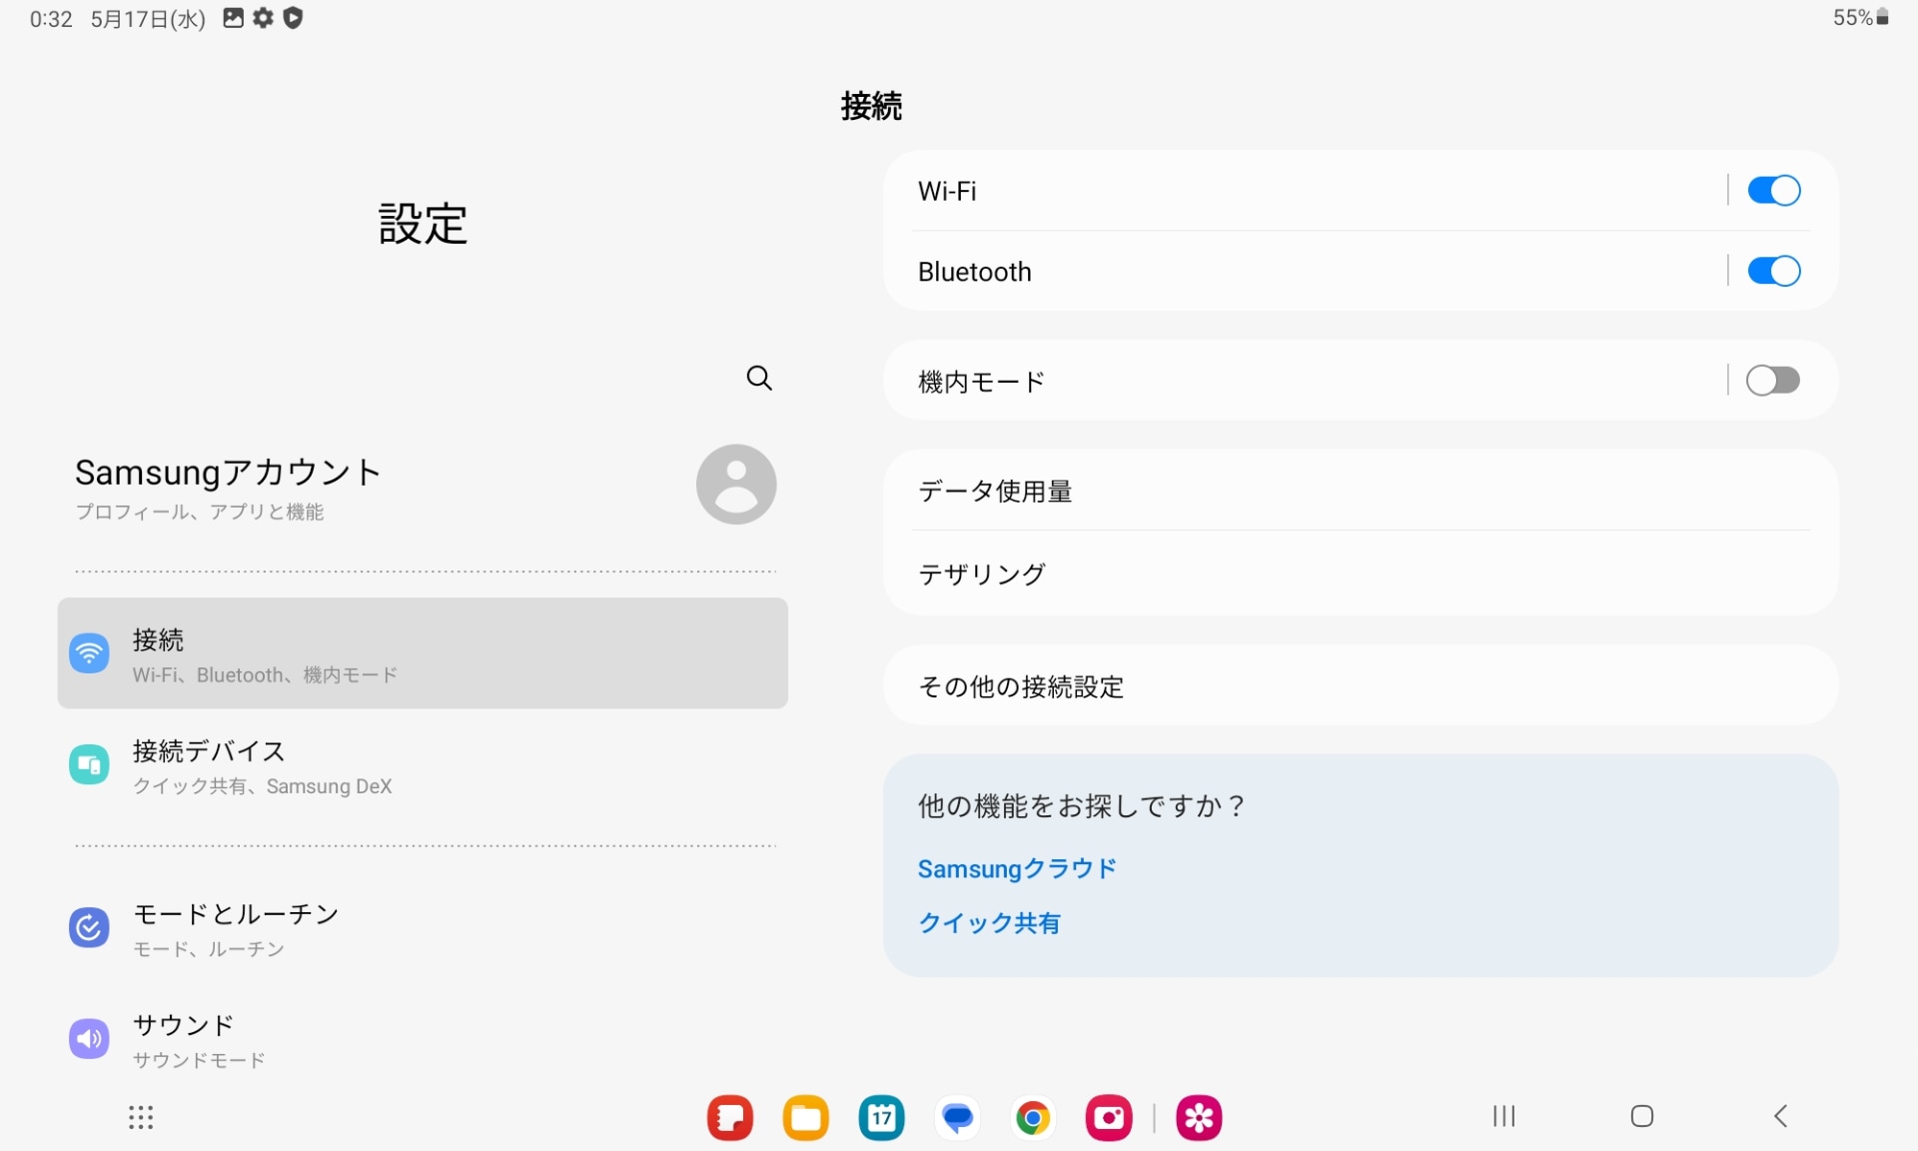1918x1151 pixels.
Task: Launch the blue Messages app icon
Action: [957, 1117]
